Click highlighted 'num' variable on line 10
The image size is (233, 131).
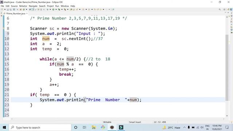(46, 39)
